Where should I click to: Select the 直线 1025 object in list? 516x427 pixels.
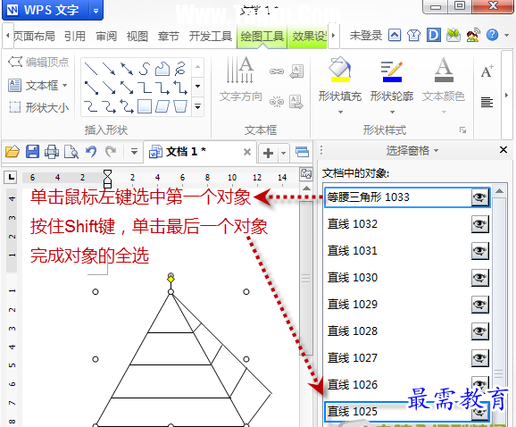pyautogui.click(x=407, y=412)
